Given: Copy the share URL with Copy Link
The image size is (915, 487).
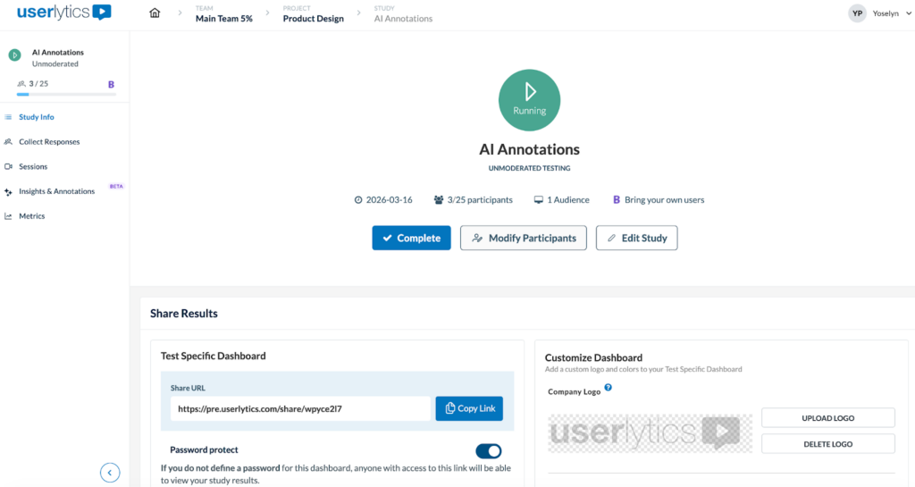Looking at the screenshot, I should [469, 408].
